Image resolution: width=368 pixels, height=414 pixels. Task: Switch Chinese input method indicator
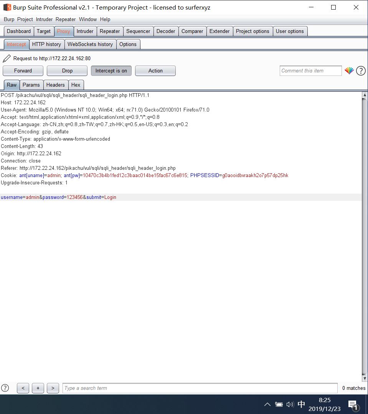(301, 404)
